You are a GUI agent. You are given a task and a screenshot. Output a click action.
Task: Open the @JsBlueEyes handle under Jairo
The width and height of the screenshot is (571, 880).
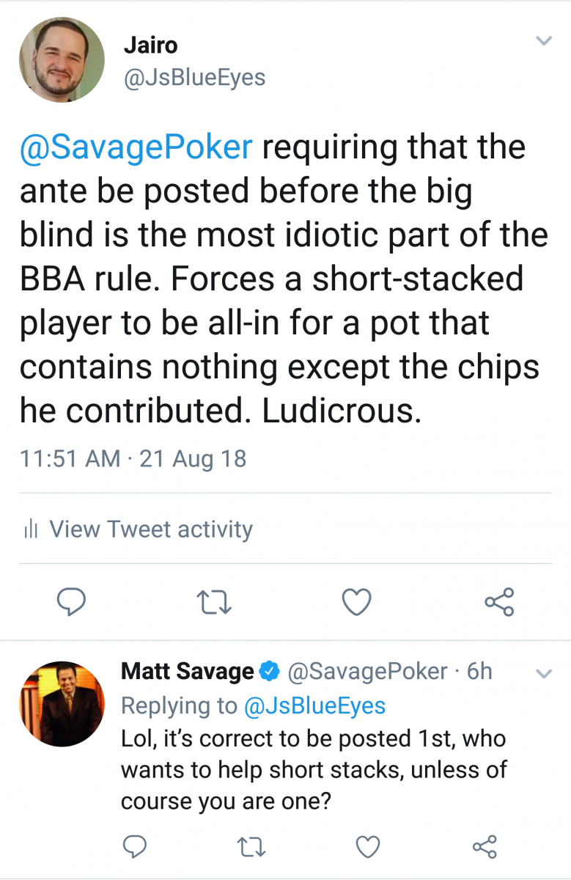click(194, 77)
